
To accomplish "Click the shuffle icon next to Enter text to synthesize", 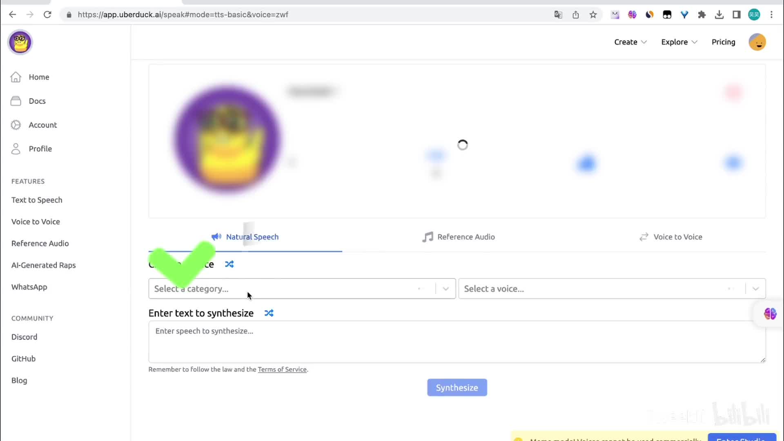I will click(269, 313).
